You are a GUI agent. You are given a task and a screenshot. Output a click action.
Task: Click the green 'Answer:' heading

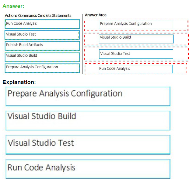click(13, 6)
